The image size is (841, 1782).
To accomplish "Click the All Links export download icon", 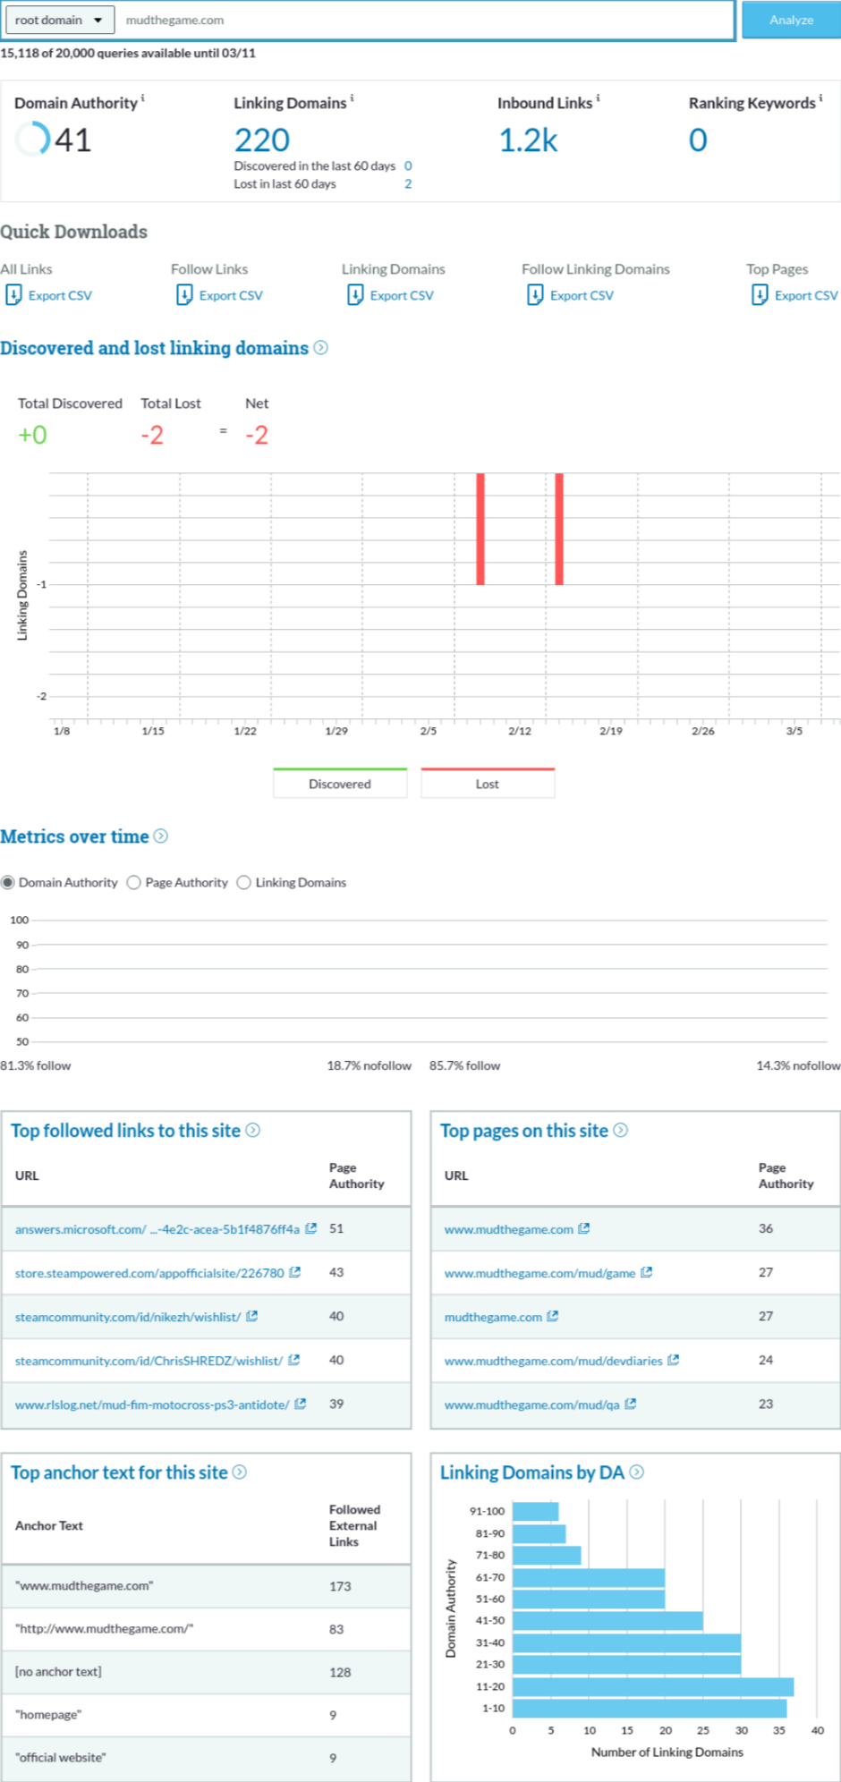I will click(x=13, y=295).
